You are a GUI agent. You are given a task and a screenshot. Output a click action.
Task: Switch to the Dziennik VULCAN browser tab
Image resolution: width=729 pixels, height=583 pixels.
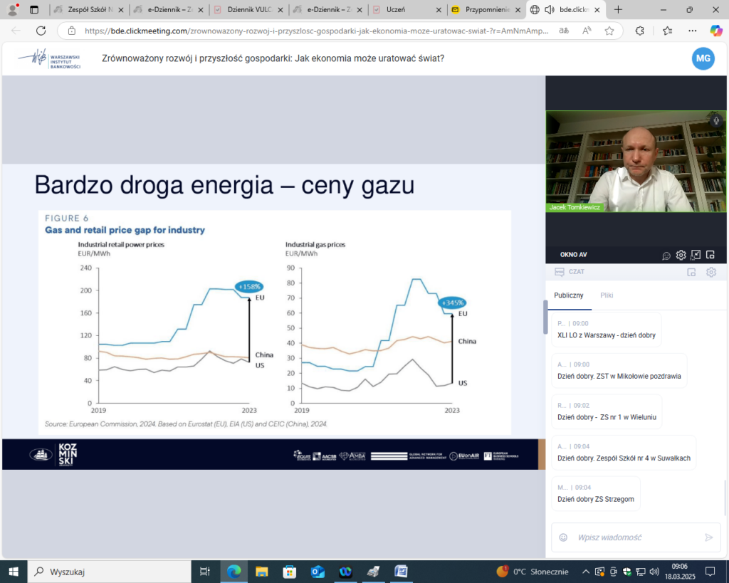pyautogui.click(x=248, y=10)
